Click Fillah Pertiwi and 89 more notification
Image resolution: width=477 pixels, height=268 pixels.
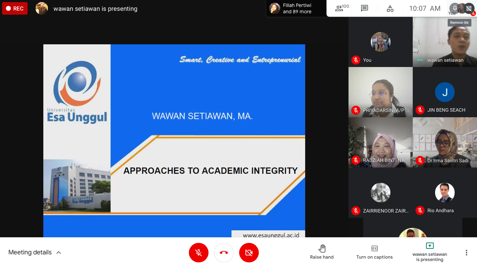click(296, 8)
